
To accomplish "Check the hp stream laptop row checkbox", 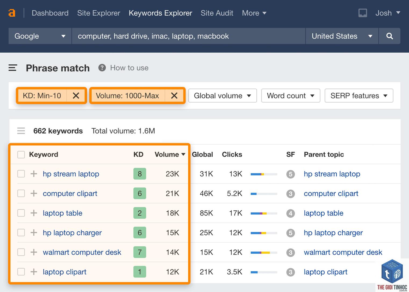I will coord(21,174).
